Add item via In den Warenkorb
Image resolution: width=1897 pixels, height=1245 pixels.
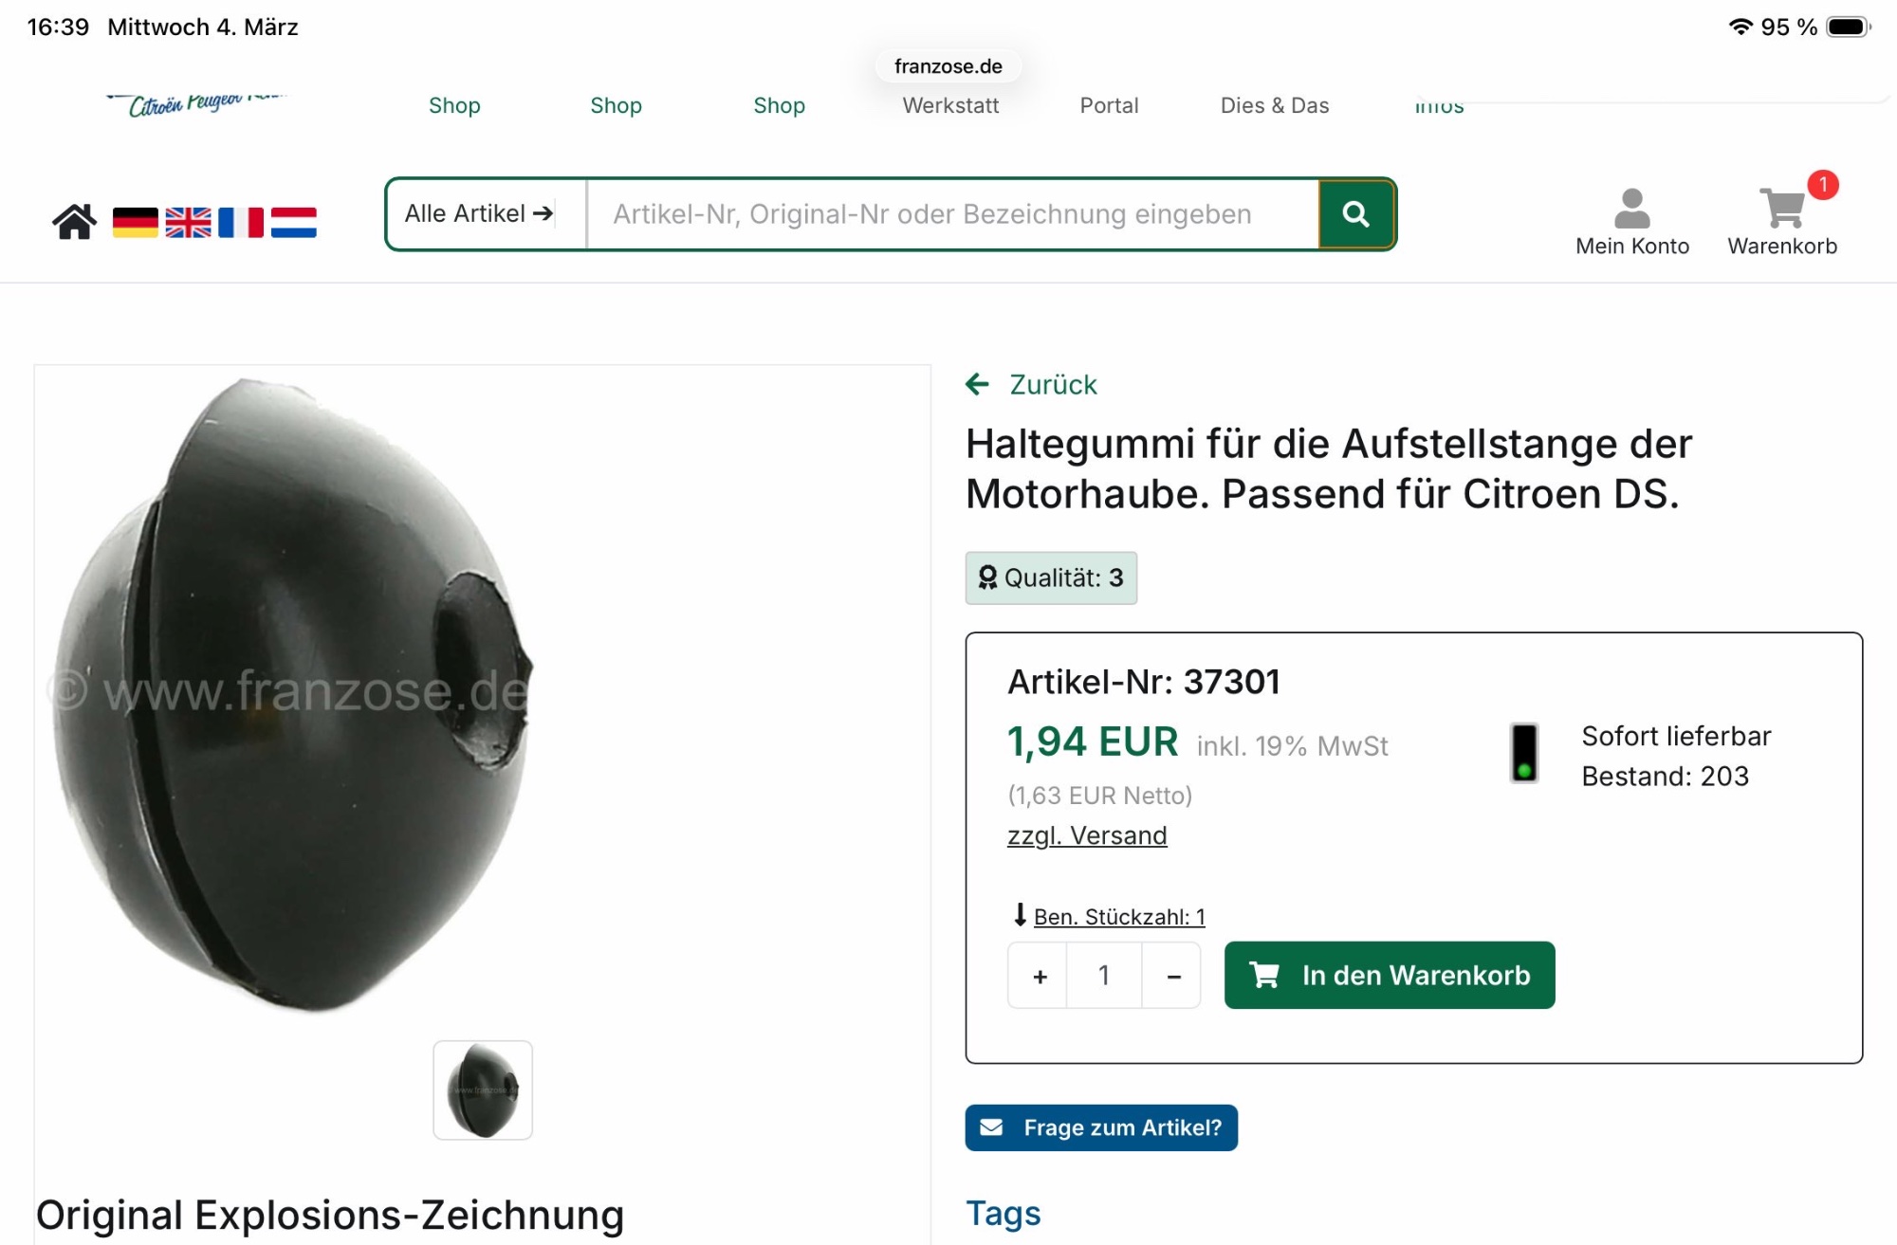tap(1390, 975)
